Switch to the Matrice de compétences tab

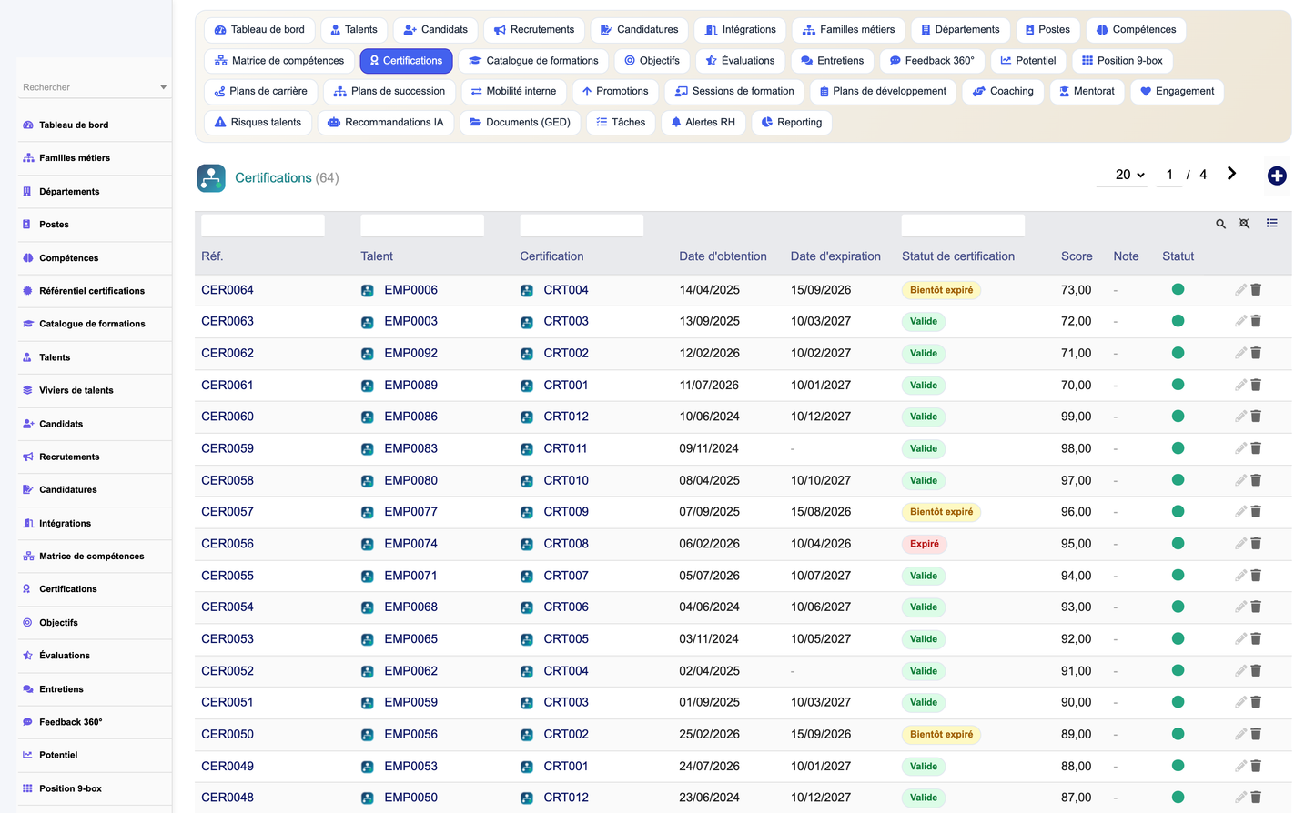pos(279,61)
